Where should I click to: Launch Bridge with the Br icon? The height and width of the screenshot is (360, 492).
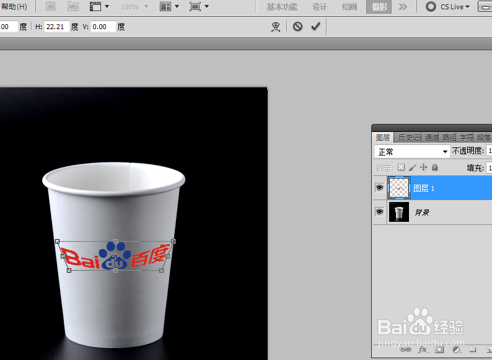(x=51, y=6)
